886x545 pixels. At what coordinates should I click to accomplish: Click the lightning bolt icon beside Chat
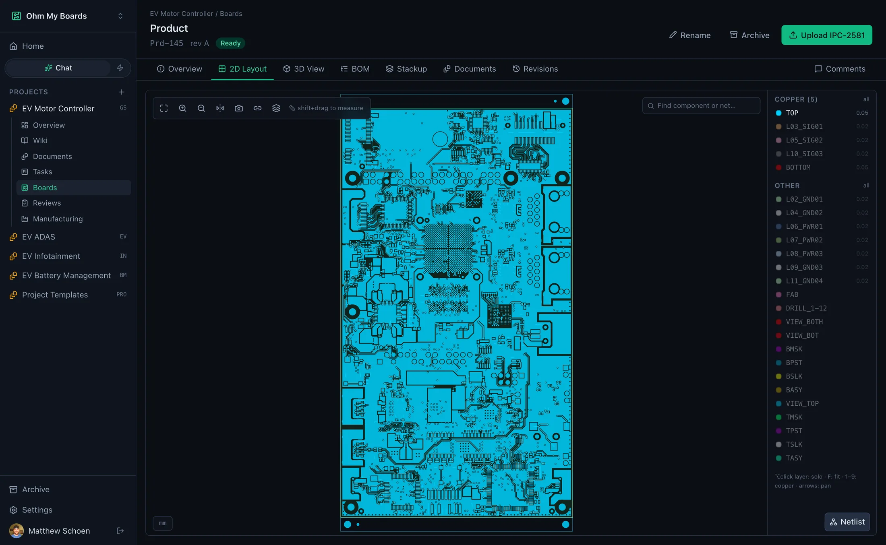click(120, 68)
